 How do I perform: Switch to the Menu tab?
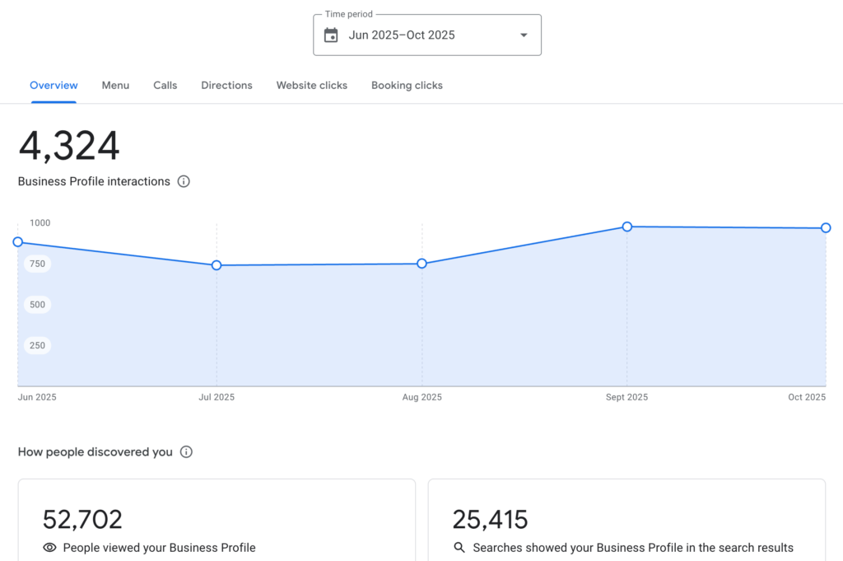(x=115, y=85)
